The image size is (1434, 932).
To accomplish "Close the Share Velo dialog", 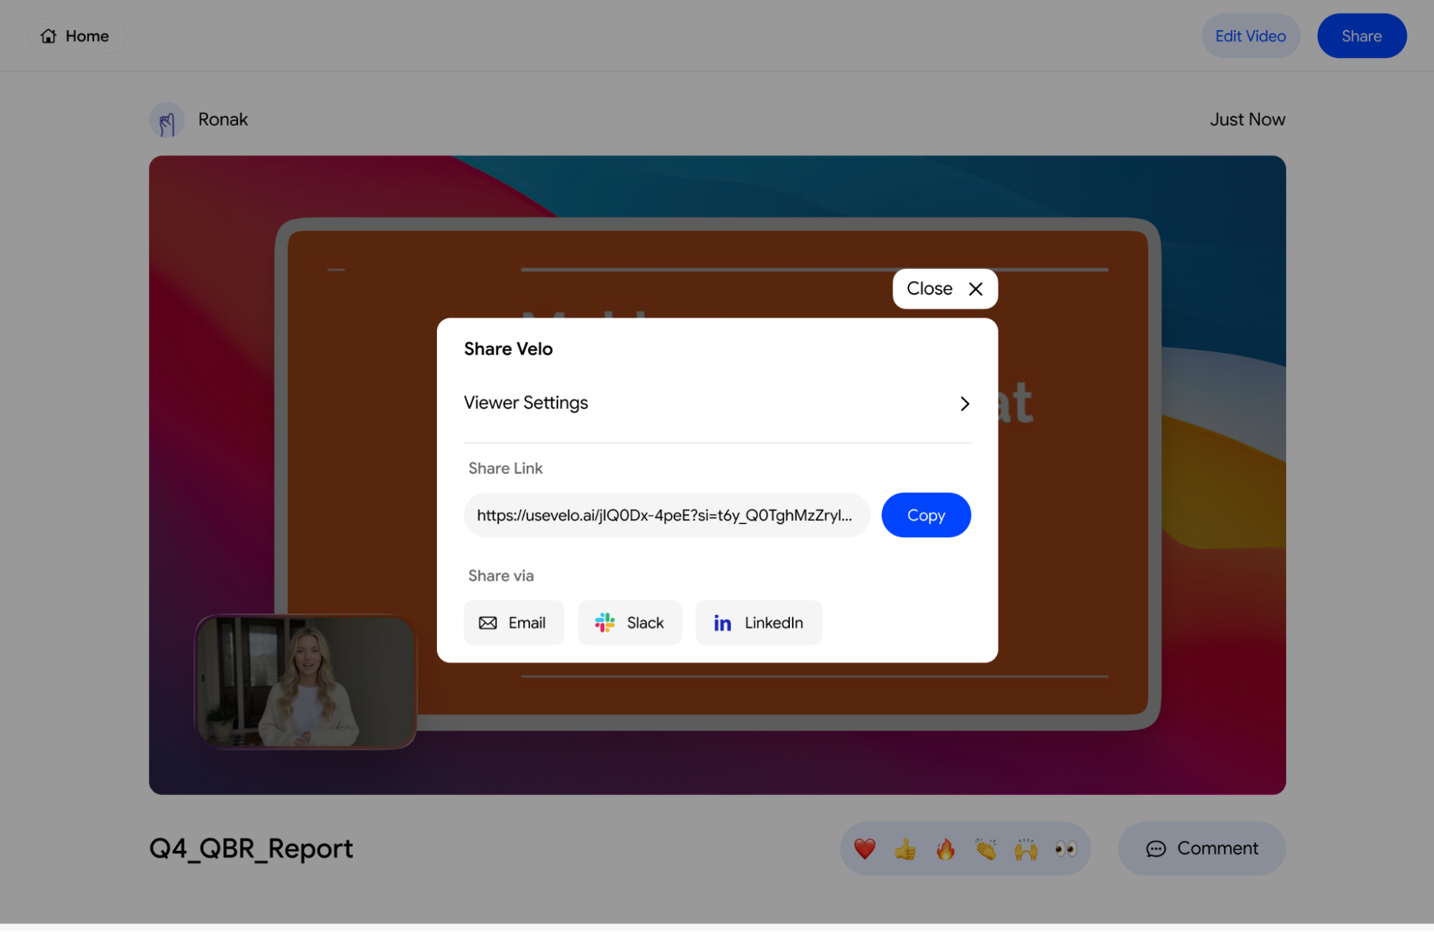I will point(945,288).
